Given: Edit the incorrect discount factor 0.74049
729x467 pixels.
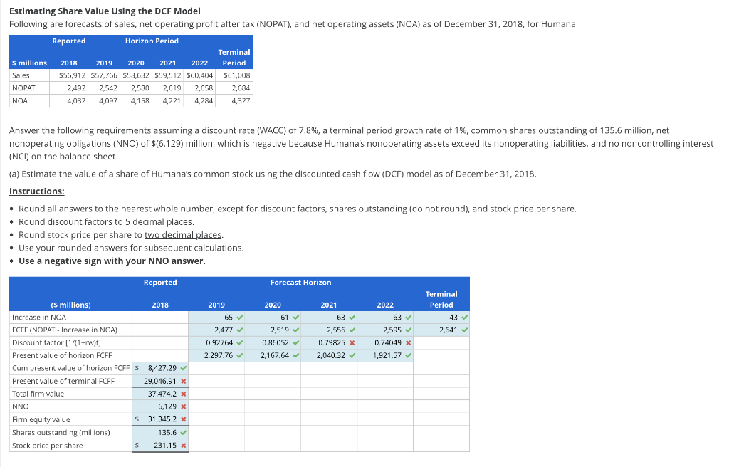Looking at the screenshot, I should pos(385,343).
